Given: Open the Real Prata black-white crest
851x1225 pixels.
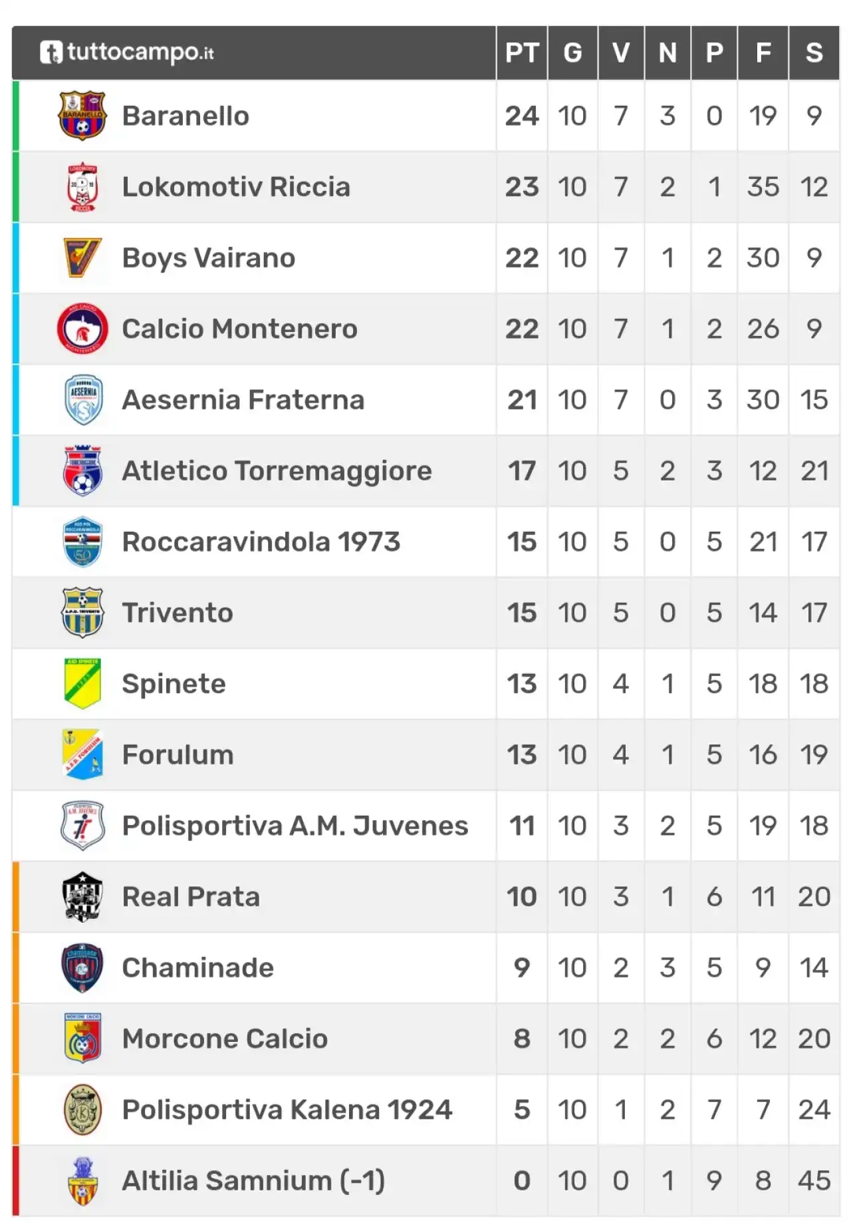Looking at the screenshot, I should (82, 896).
